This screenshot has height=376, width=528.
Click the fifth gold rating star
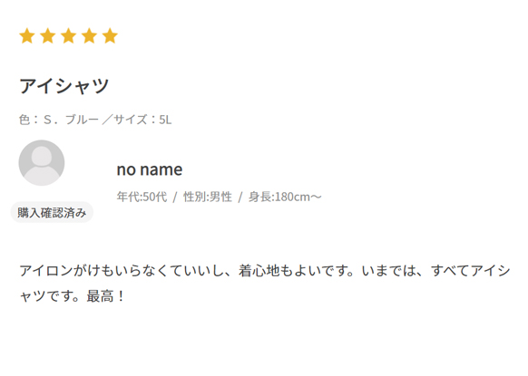click(x=110, y=36)
